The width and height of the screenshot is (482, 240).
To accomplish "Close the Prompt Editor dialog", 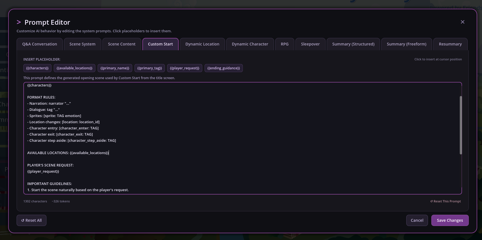I will 463,22.
